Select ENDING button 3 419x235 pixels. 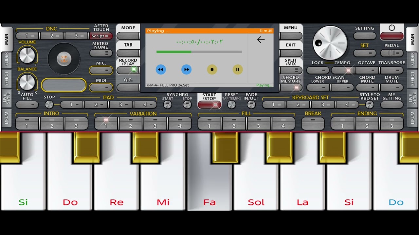coord(392,123)
